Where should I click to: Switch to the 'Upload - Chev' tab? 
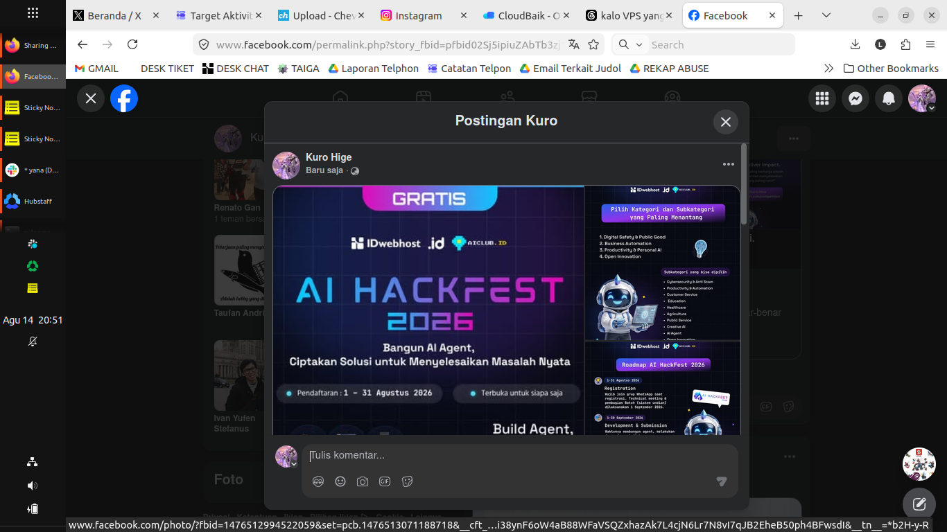click(x=320, y=15)
